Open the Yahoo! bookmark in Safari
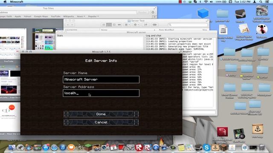 (27, 16)
